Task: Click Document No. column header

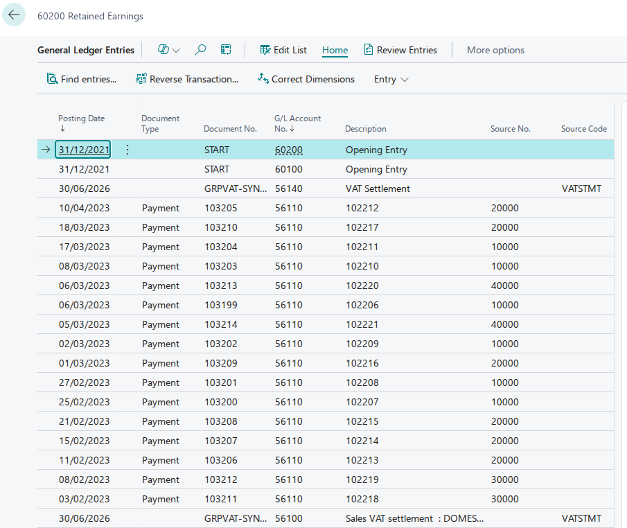Action: click(230, 129)
